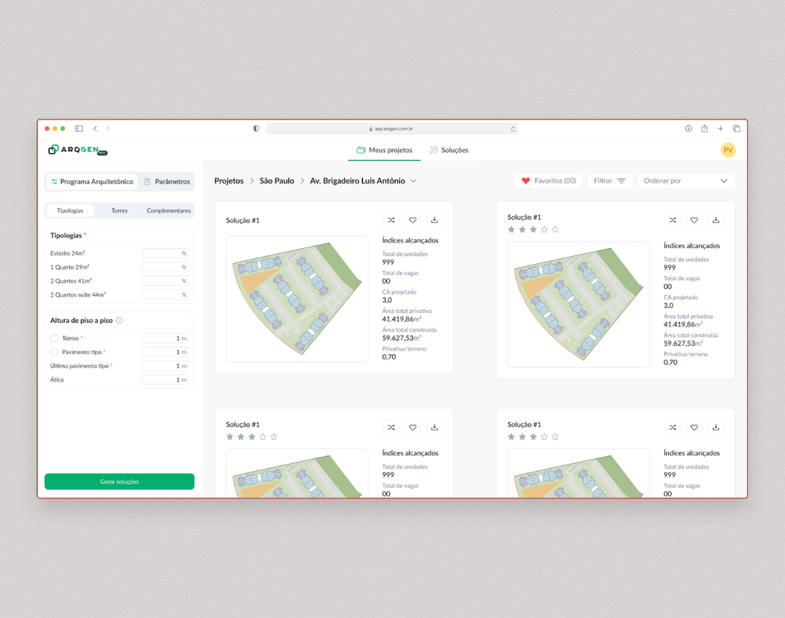Select the Térreo radio button
785x618 pixels.
(54, 338)
